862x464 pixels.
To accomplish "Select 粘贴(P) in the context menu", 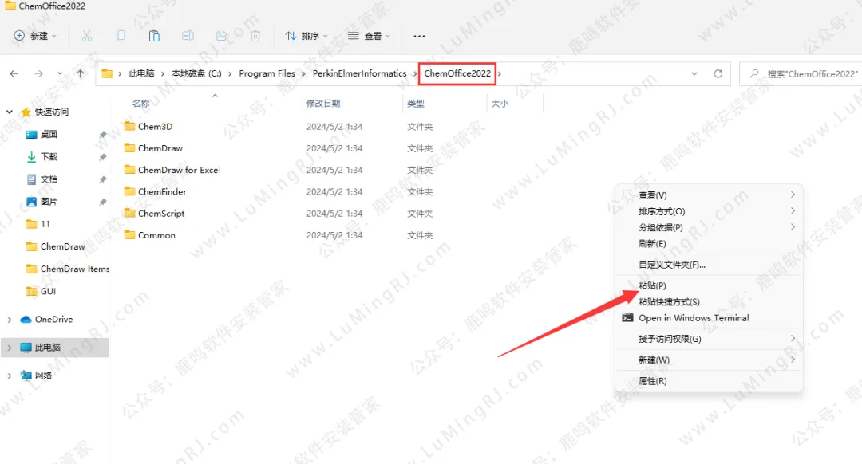I will tap(652, 285).
